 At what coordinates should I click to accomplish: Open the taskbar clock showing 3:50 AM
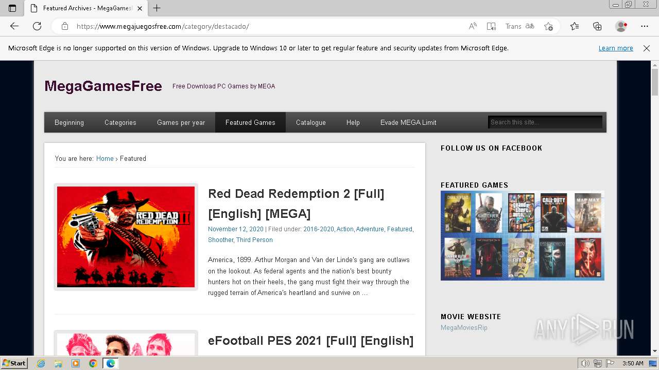(x=633, y=363)
